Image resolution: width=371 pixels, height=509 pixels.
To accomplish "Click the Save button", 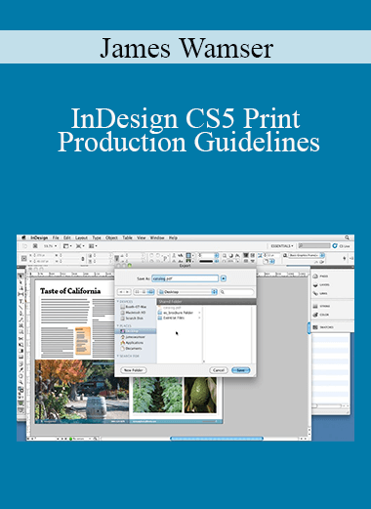I will (x=241, y=370).
